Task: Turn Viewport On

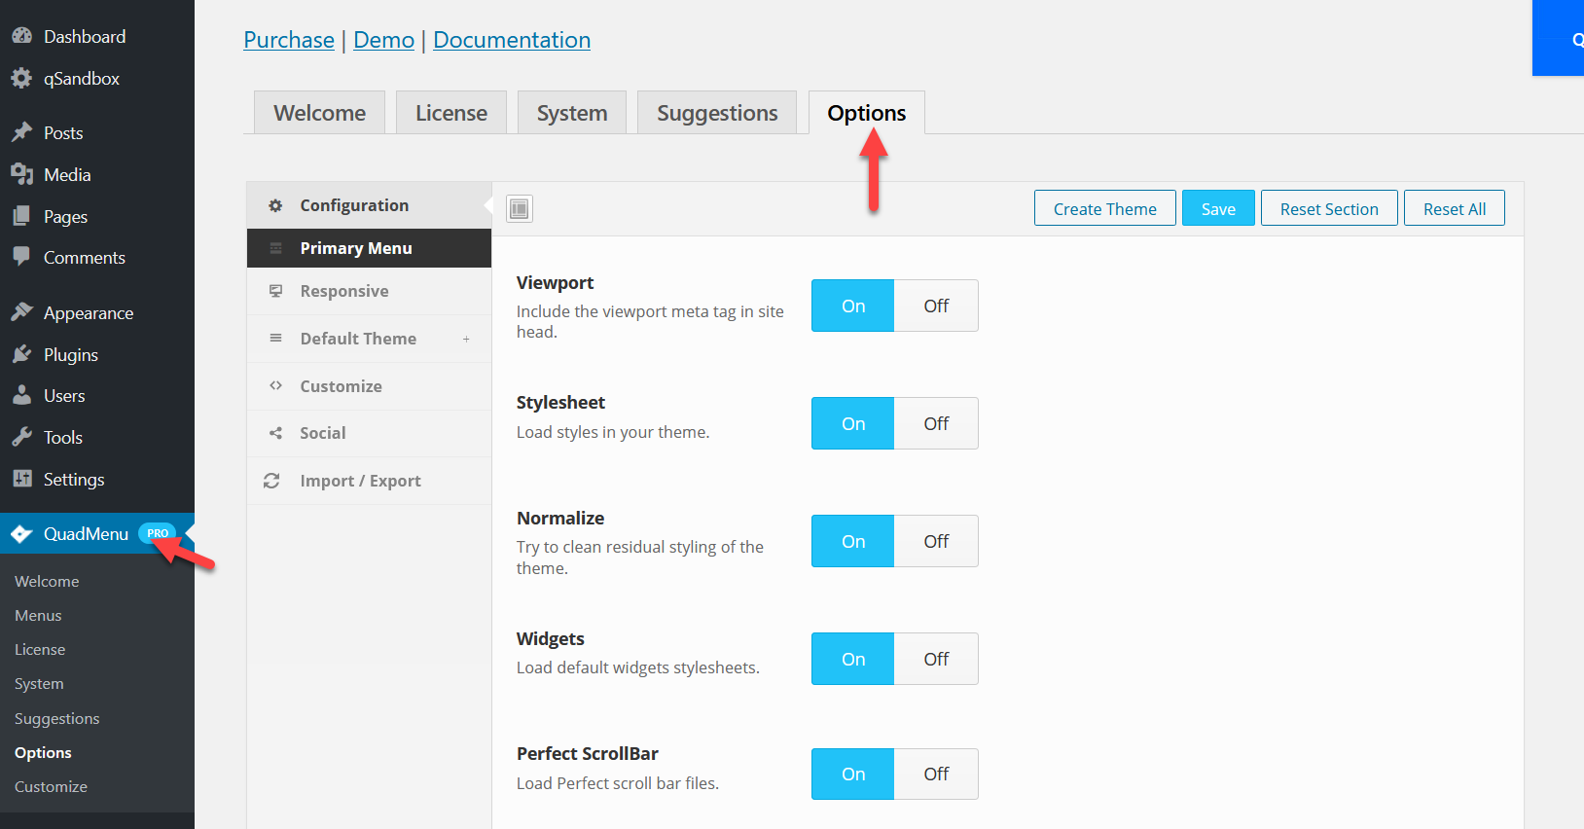Action: coord(853,306)
